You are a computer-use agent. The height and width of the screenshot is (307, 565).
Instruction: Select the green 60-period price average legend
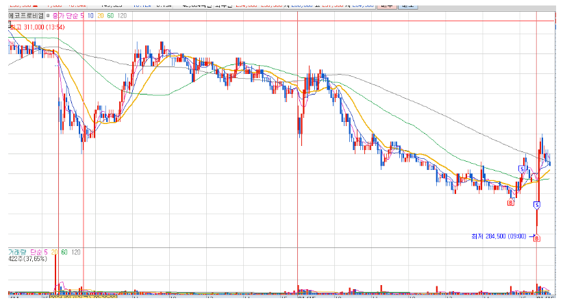tap(110, 16)
